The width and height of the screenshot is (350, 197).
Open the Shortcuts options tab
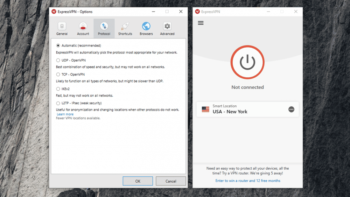click(x=125, y=29)
